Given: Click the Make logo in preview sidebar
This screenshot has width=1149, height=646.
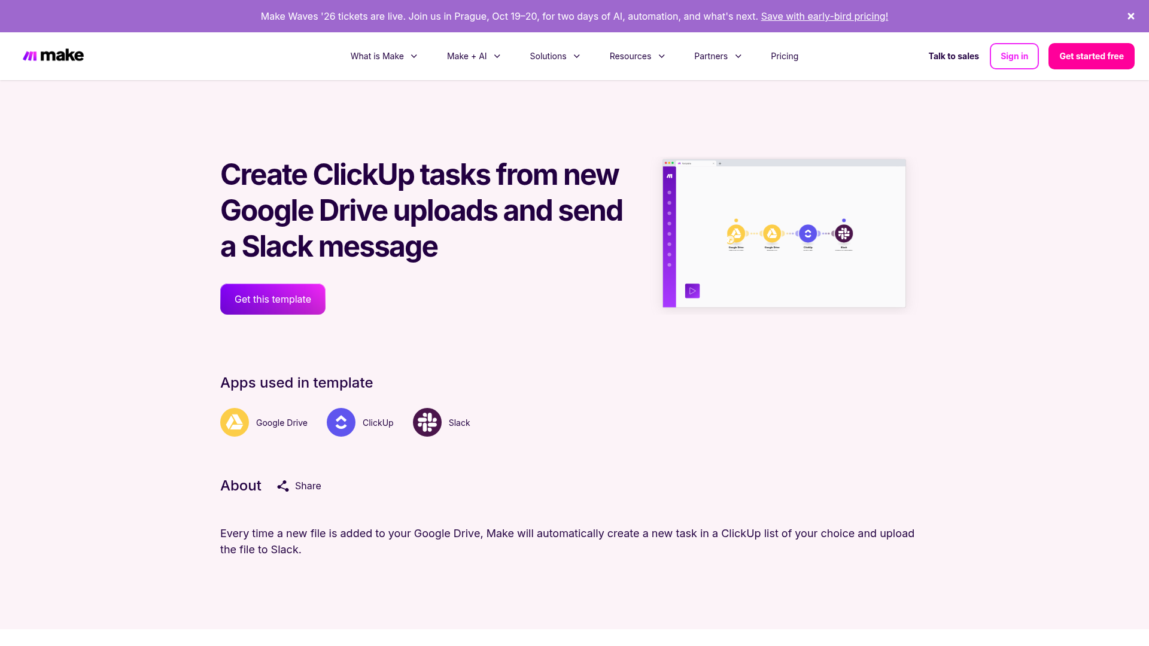Looking at the screenshot, I should tap(670, 176).
